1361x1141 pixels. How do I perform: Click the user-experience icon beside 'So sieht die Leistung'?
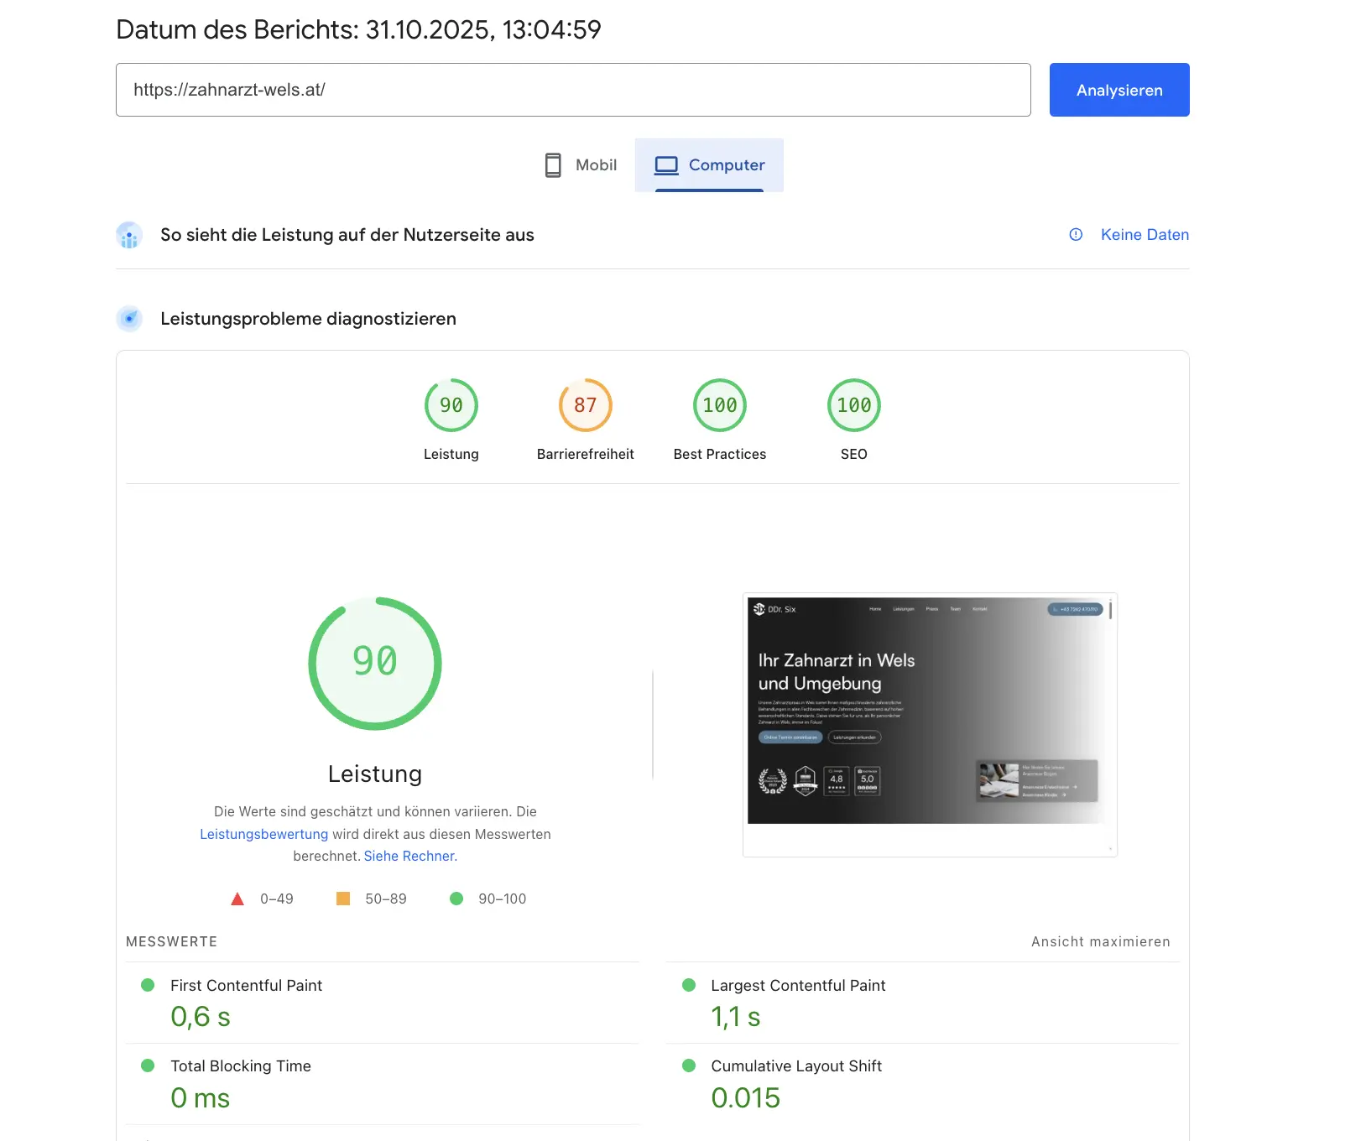[129, 235]
